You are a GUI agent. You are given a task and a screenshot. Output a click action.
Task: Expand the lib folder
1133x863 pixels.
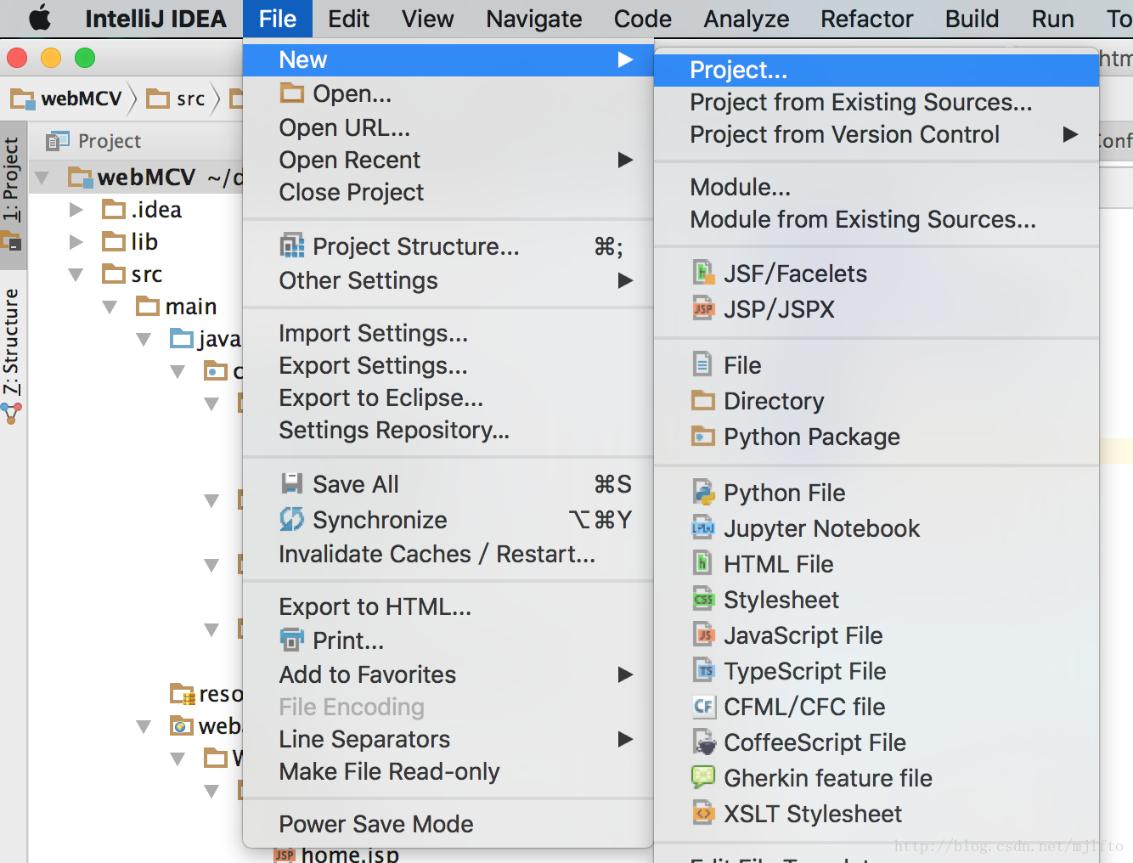(x=76, y=241)
